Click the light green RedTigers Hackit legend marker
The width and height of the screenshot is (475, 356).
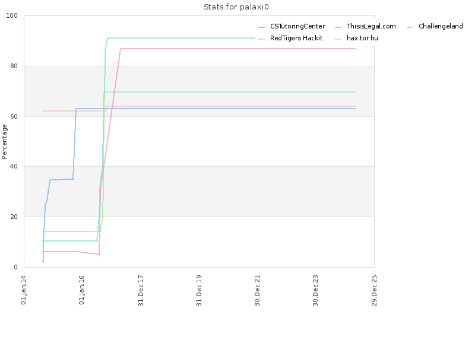click(261, 39)
